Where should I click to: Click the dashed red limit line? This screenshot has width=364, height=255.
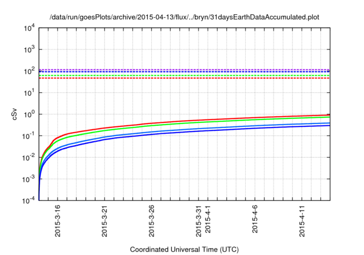(184, 78)
